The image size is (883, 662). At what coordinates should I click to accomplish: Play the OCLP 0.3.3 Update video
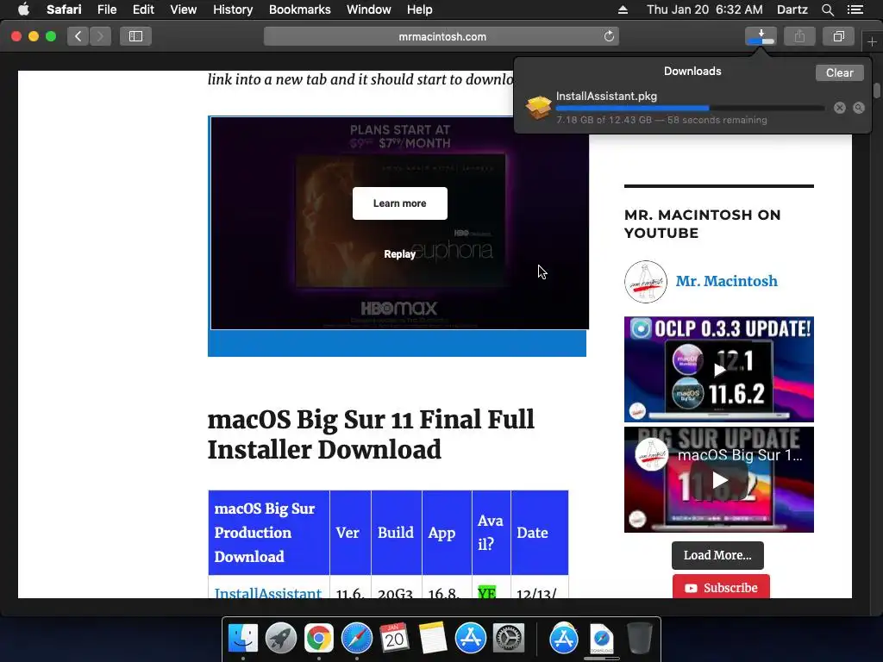718,369
